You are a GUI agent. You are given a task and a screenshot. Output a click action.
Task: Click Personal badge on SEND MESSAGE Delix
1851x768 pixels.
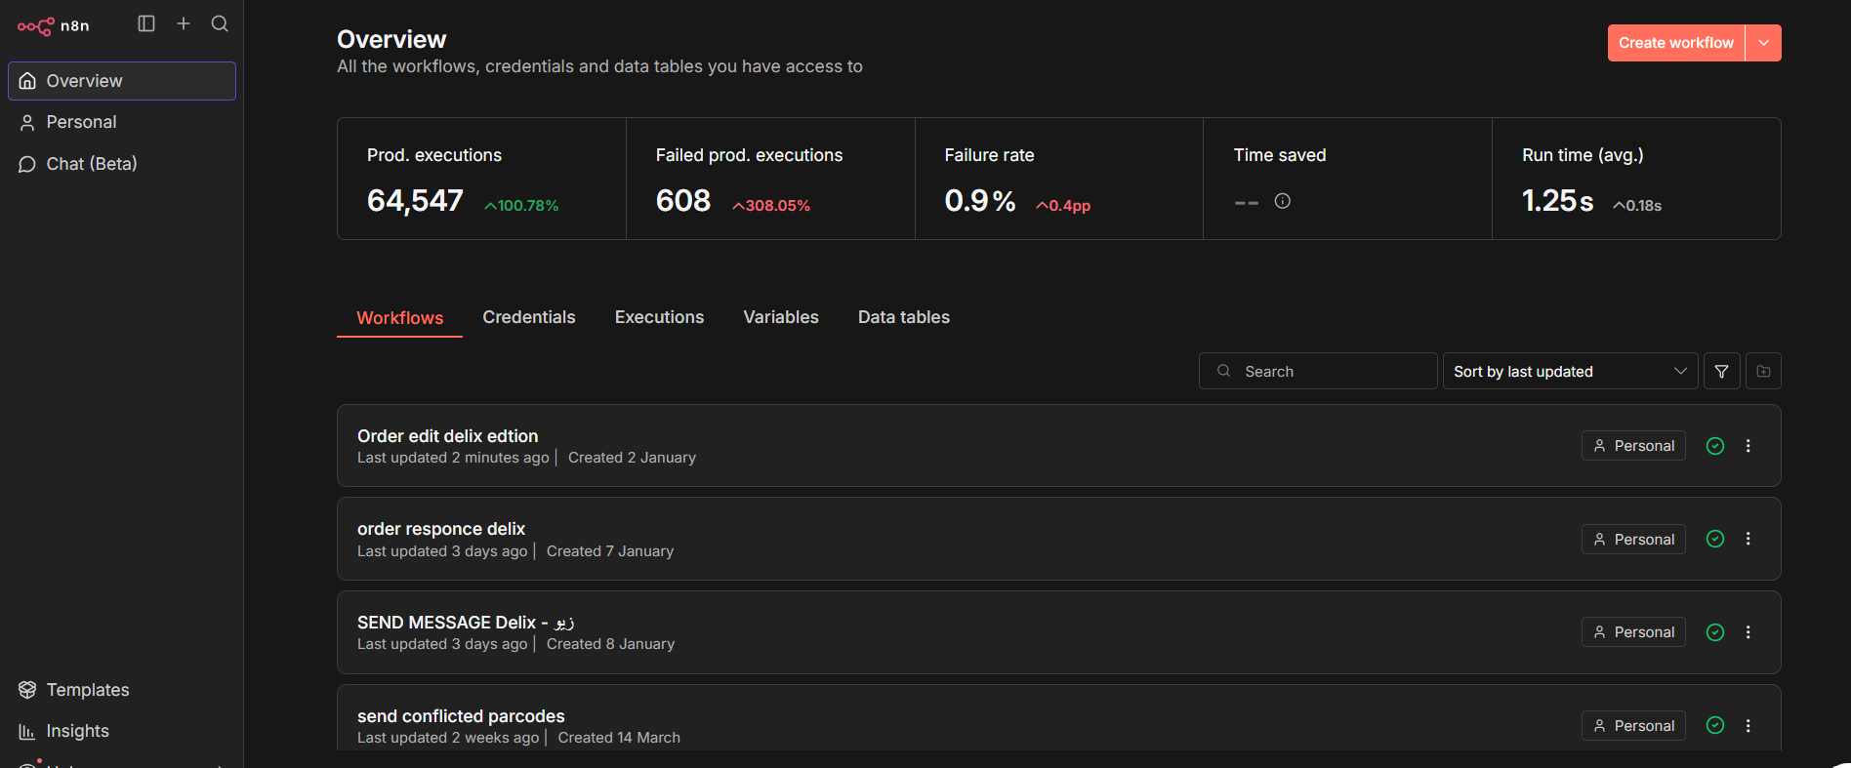click(x=1633, y=632)
